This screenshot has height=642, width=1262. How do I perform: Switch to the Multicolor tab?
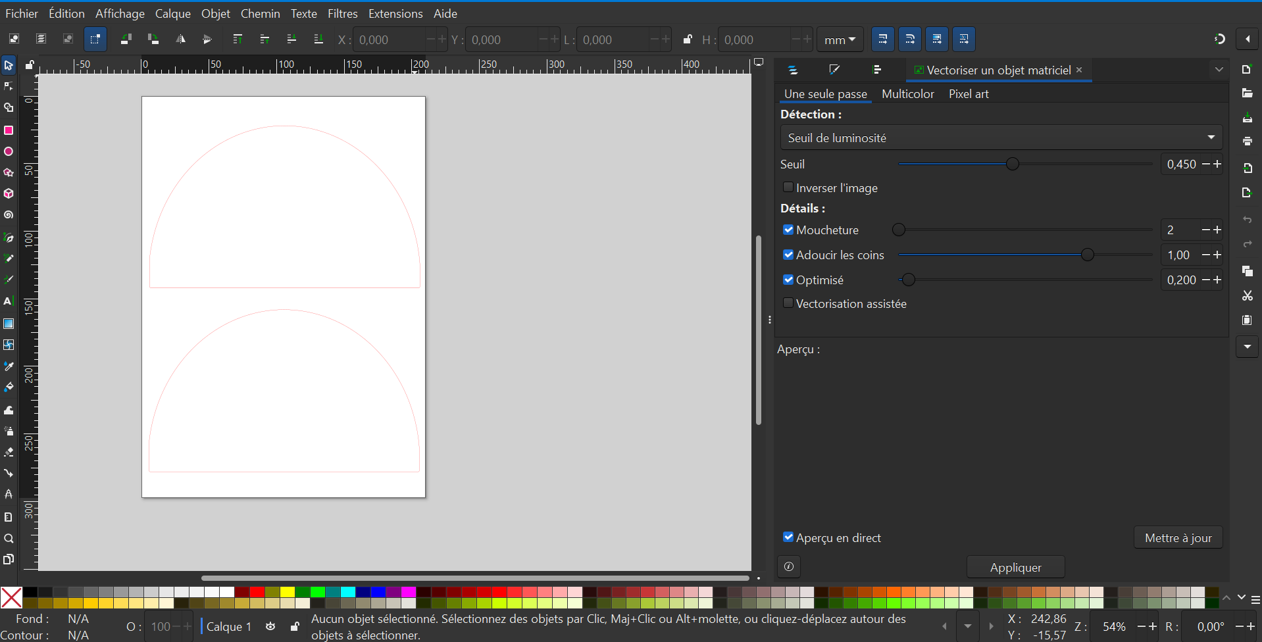(907, 94)
